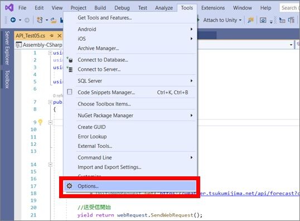Select Import and Export Settings
Screen dimensions: 300x221
(130, 167)
